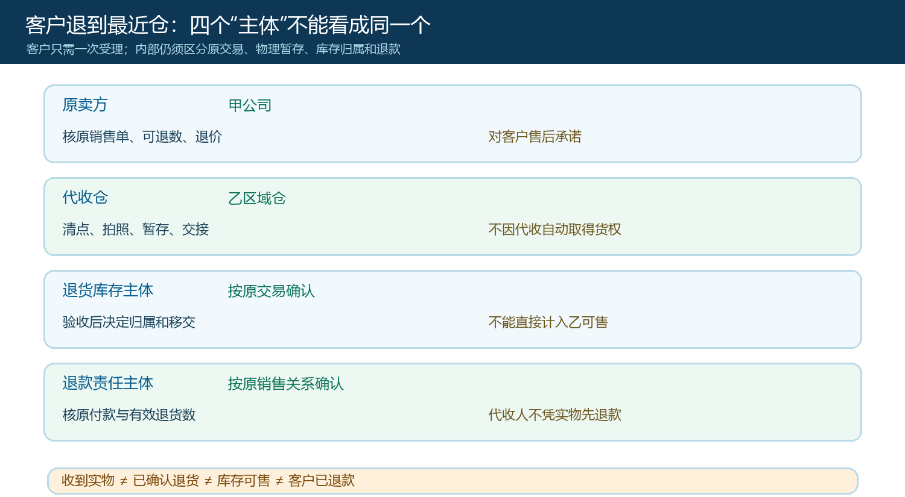Select the note 不因代收自动取得货权
Viewport: 905px width, 497px height.
(555, 230)
